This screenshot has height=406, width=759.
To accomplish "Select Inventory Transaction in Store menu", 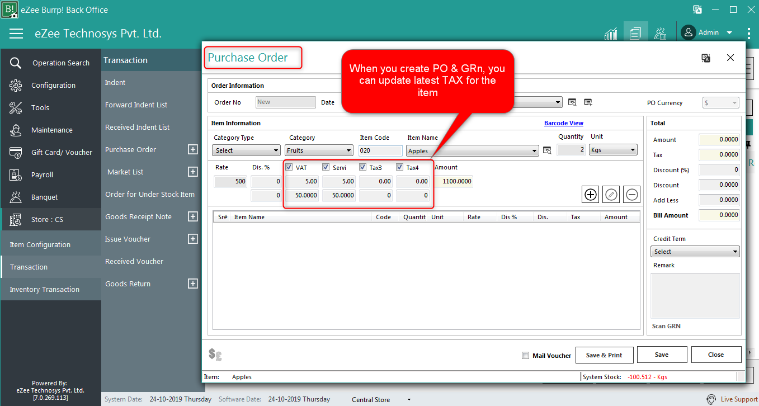I will 51,289.
